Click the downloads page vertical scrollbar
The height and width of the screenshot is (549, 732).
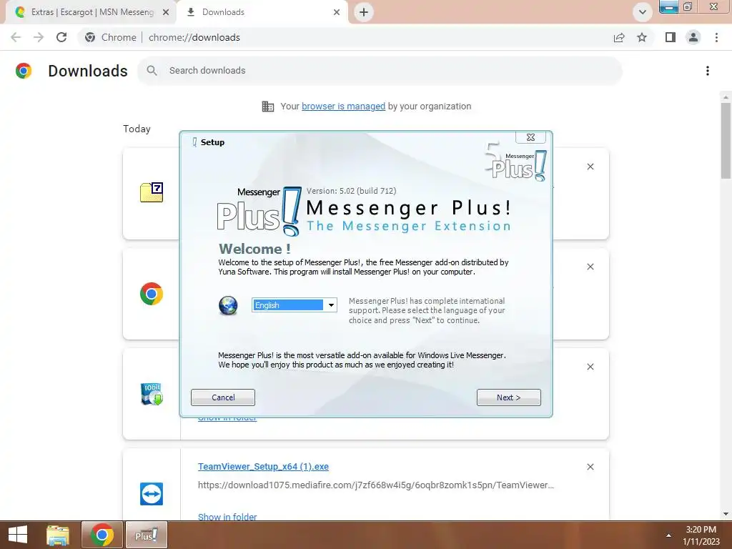tap(726, 140)
